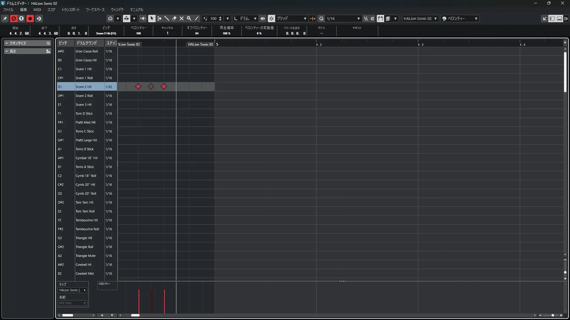Click the ドラムサウンド column header
570x320 pixels.
(87, 43)
